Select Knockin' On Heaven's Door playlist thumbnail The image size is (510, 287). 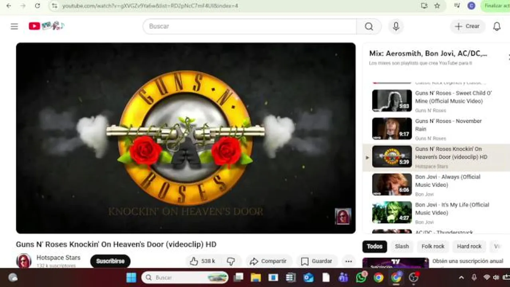[x=392, y=156]
